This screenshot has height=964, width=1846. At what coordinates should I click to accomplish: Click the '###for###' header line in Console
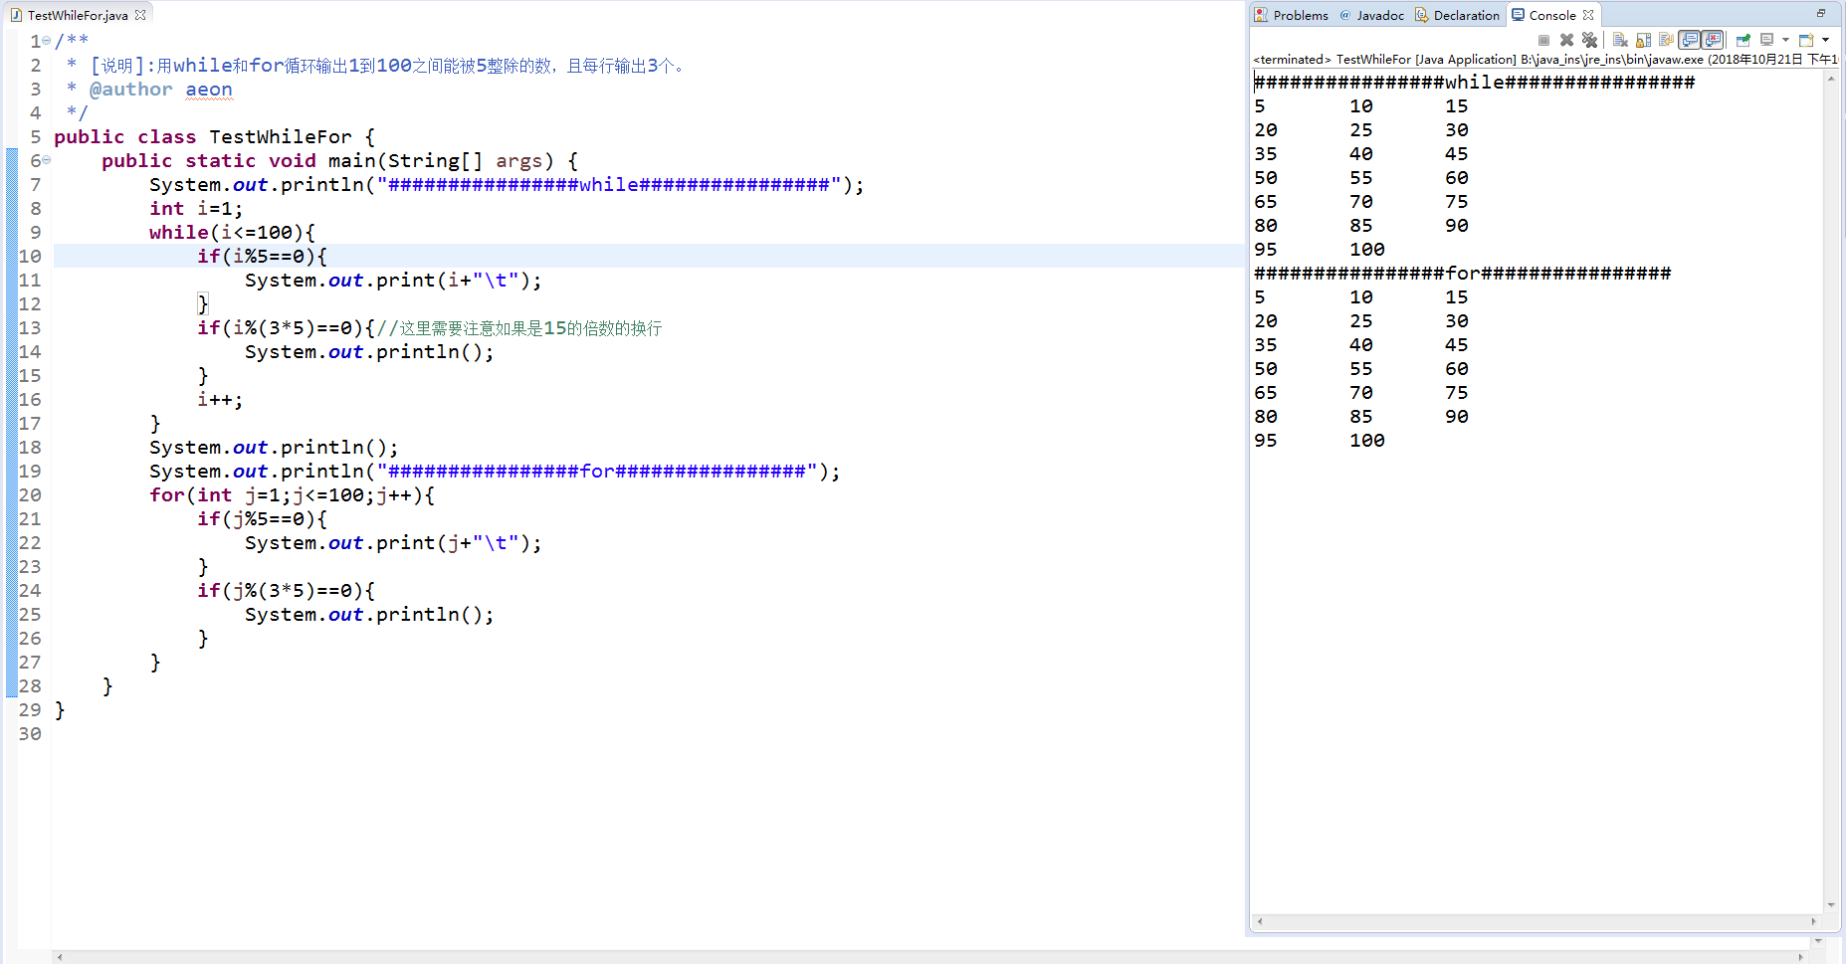1462,273
